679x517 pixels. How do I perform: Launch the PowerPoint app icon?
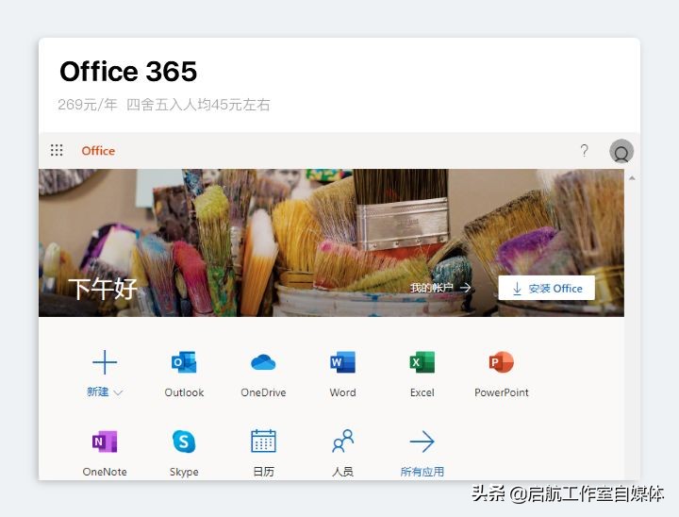tap(502, 362)
